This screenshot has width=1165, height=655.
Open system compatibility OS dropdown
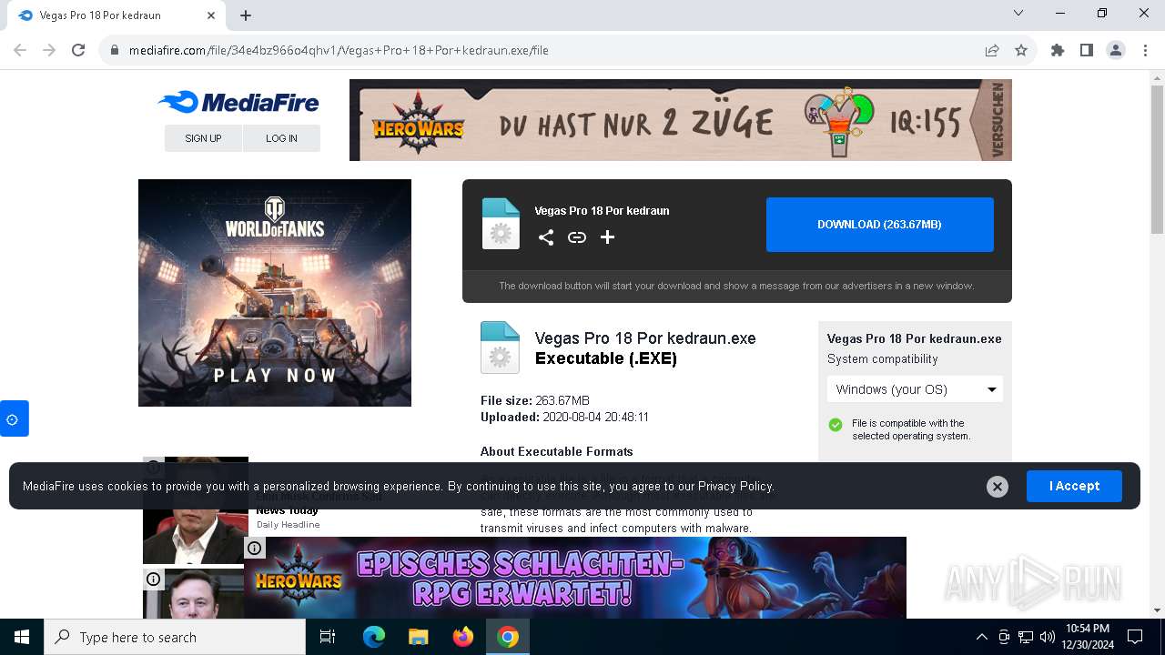(915, 389)
